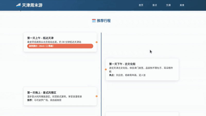Select 美食 in the top navigation

pos(182,5)
